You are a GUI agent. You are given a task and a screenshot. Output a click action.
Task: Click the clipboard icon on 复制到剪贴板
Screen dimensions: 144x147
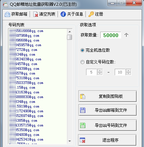click(x=83, y=96)
